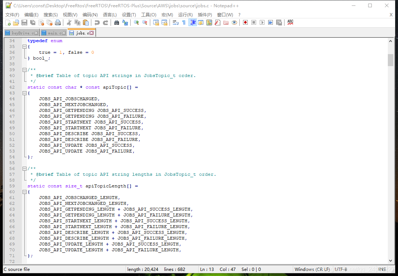The width and height of the screenshot is (398, 276).
Task: Open the Function List icon
Action: 218,23
